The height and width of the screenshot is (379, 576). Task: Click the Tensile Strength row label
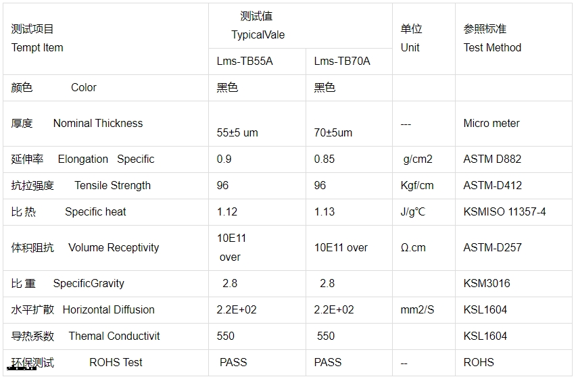click(x=112, y=186)
